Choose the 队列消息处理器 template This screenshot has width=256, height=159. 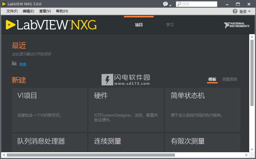coord(49,143)
